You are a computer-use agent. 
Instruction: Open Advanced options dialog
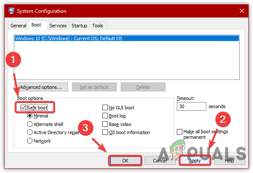(41, 87)
